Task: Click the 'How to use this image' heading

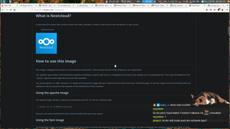Action: click(x=56, y=61)
